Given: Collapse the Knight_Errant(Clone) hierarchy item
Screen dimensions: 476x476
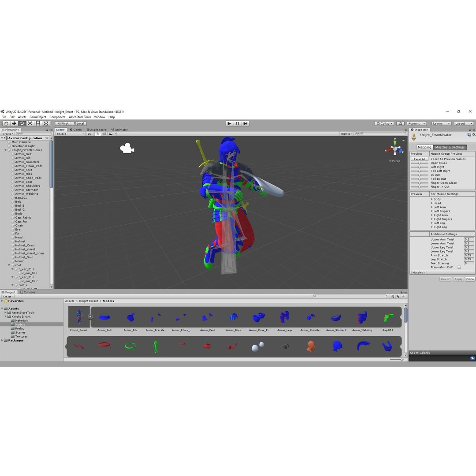Looking at the screenshot, I should (5, 150).
